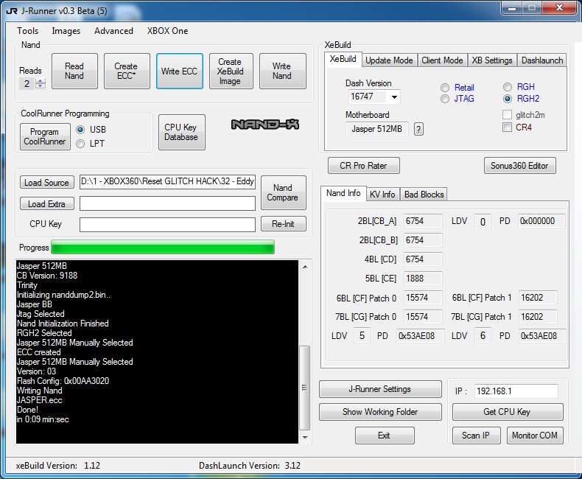582x479 pixels.
Task: Click the log scrollbar up arrow
Action: 305,266
